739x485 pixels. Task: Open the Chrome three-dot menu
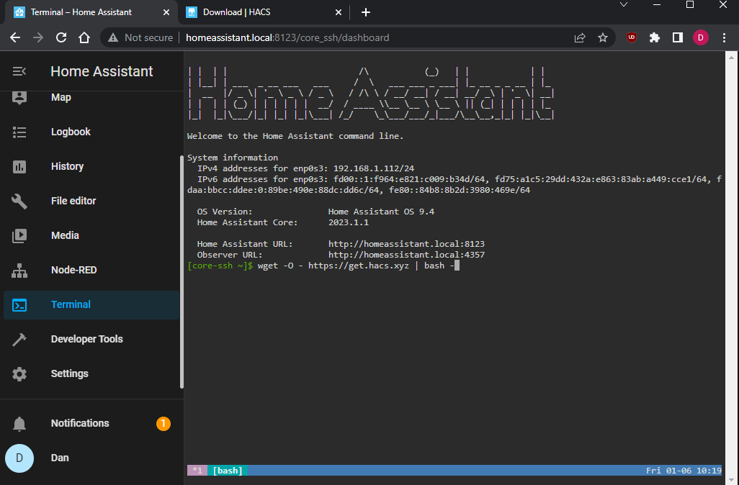725,37
